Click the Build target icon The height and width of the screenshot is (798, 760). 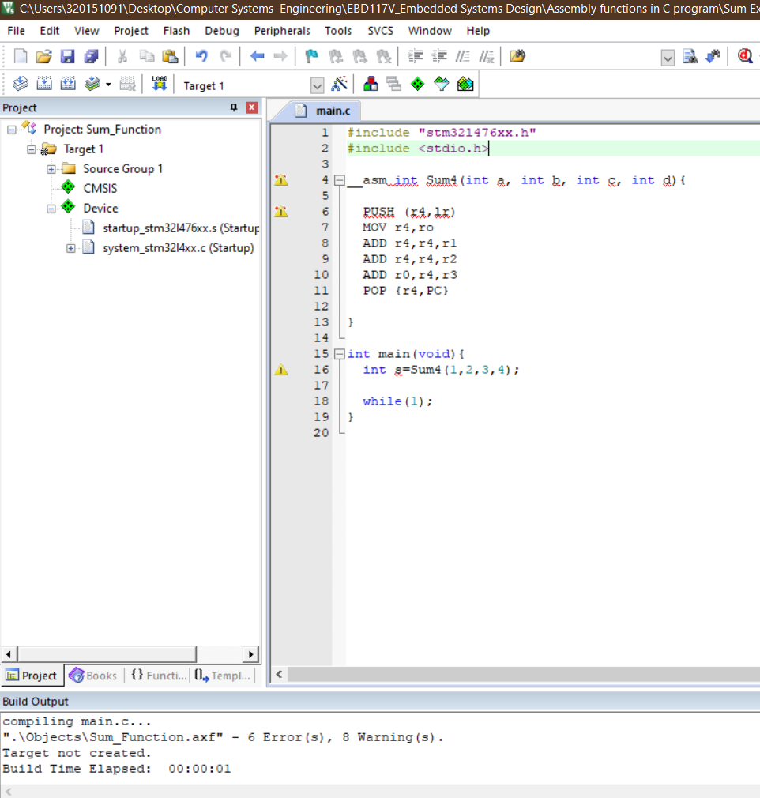(44, 84)
